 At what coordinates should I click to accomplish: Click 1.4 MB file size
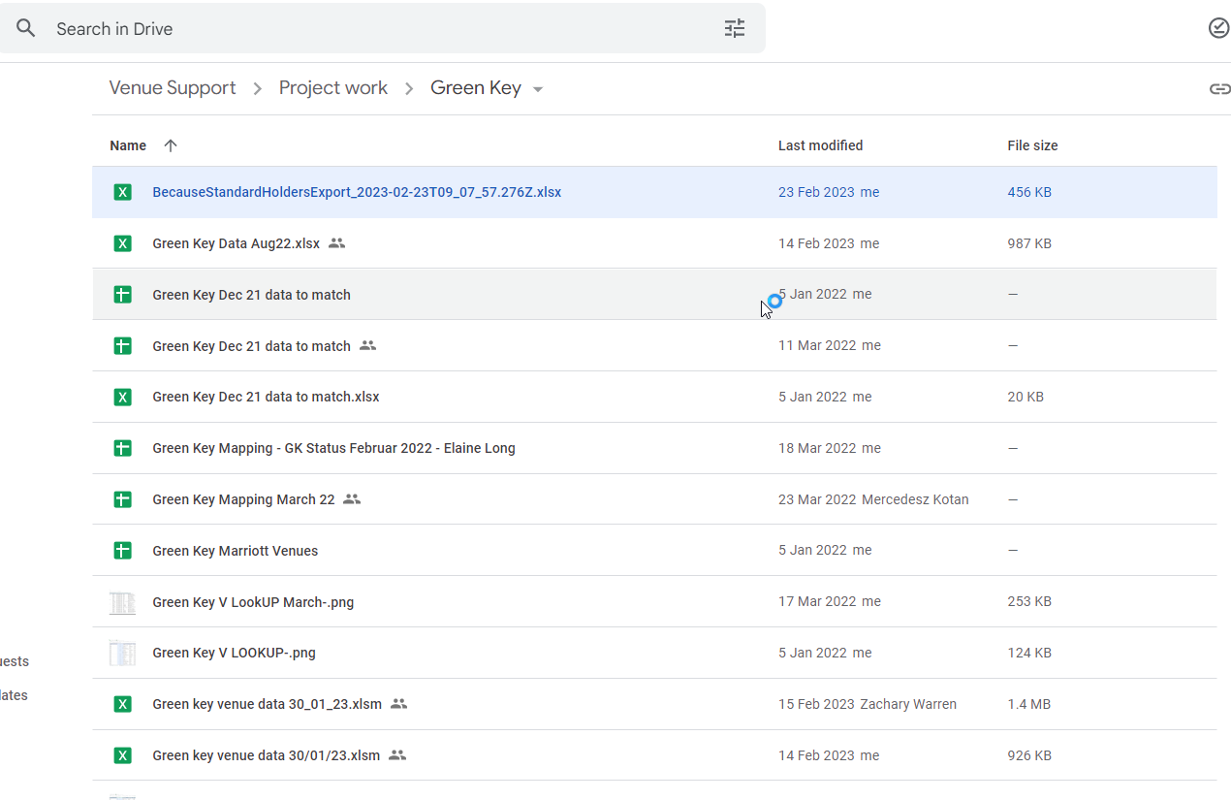pyautogui.click(x=1028, y=704)
